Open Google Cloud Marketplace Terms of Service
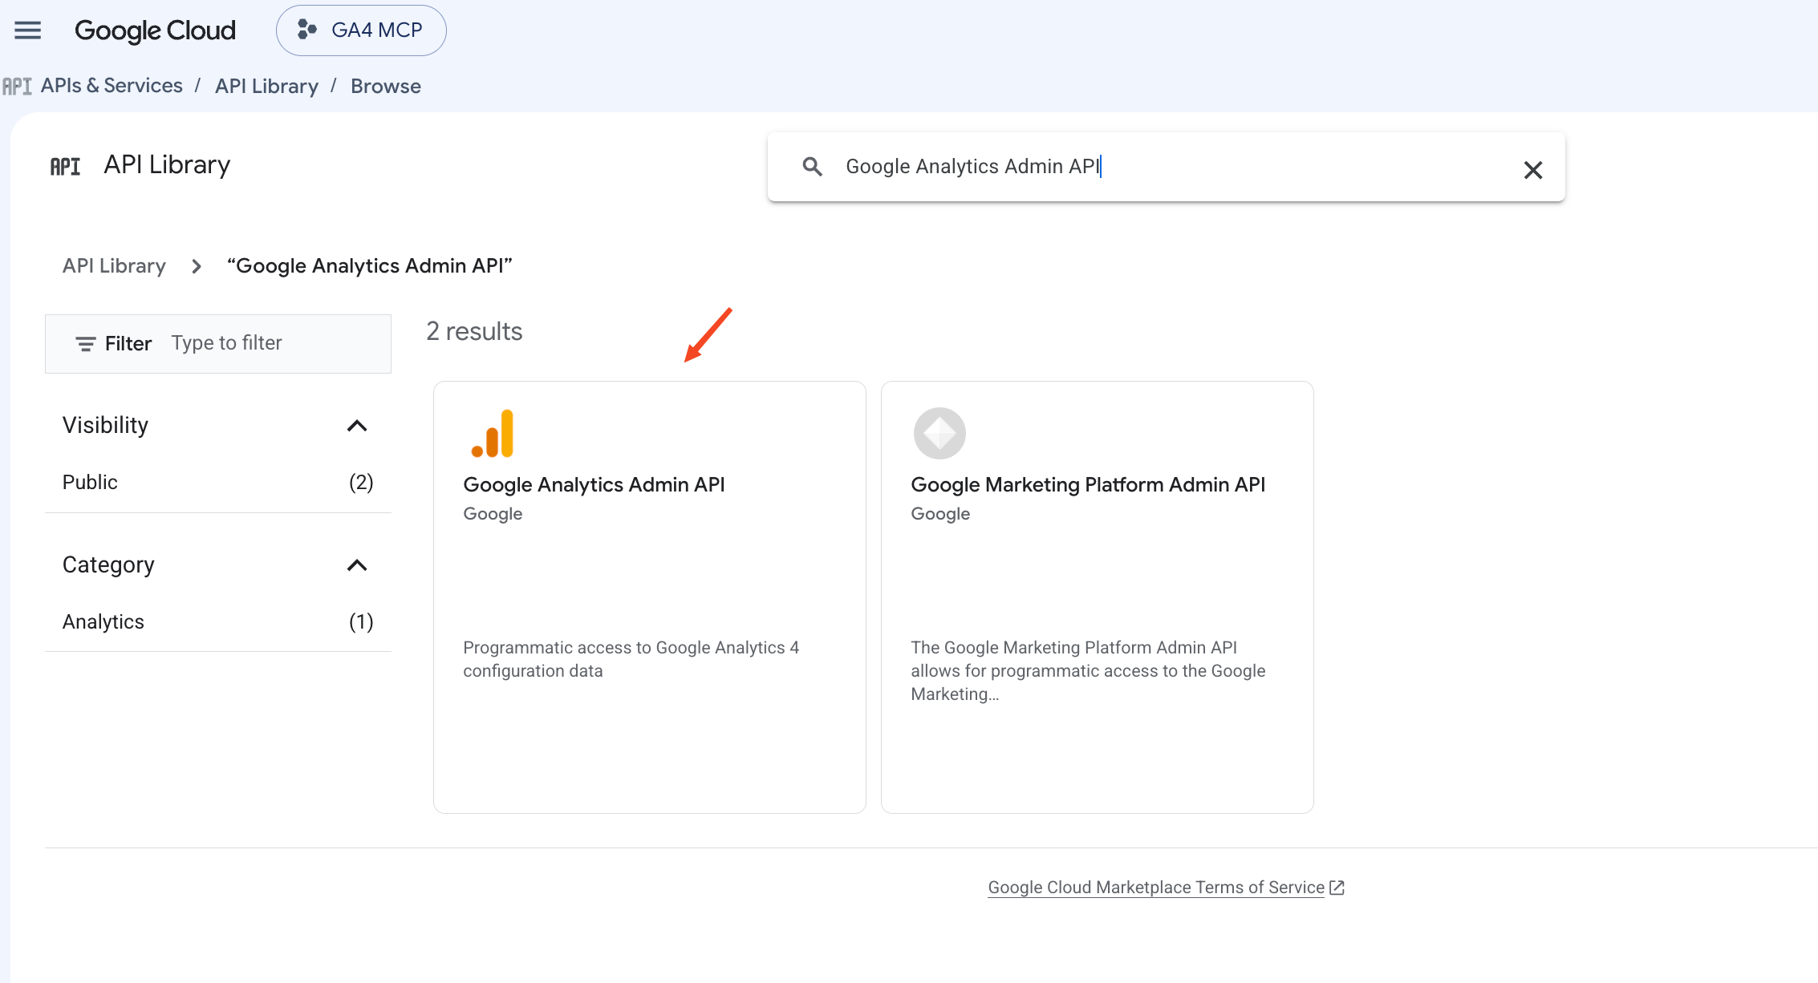Image resolution: width=1818 pixels, height=983 pixels. pyautogui.click(x=1156, y=888)
